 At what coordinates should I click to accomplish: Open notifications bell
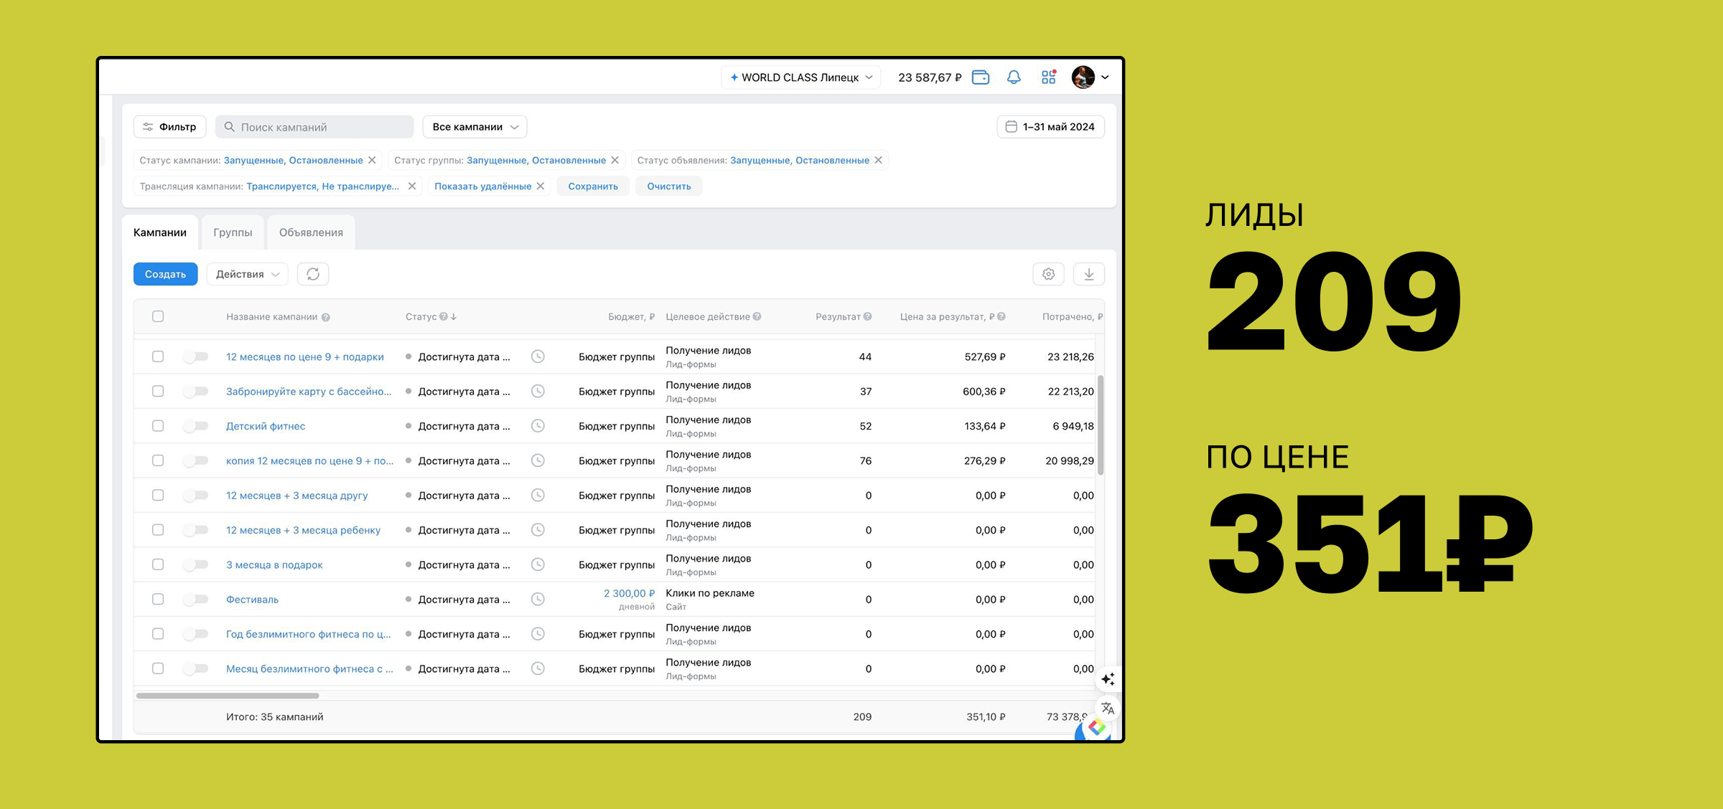1014,77
